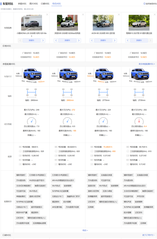Click the 深蓝S05 acceleration gauge icon
Viewport: 157px width, 239px height.
(x=67, y=121)
